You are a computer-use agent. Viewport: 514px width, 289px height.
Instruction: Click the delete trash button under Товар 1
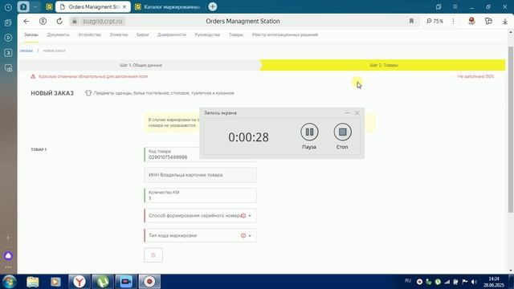pos(153,255)
